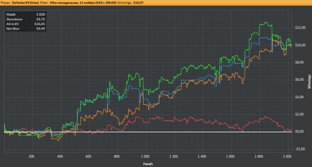Click the All-In EV $10,03 legend row
This screenshot has height=167, width=312.
pyautogui.click(x=26, y=24)
